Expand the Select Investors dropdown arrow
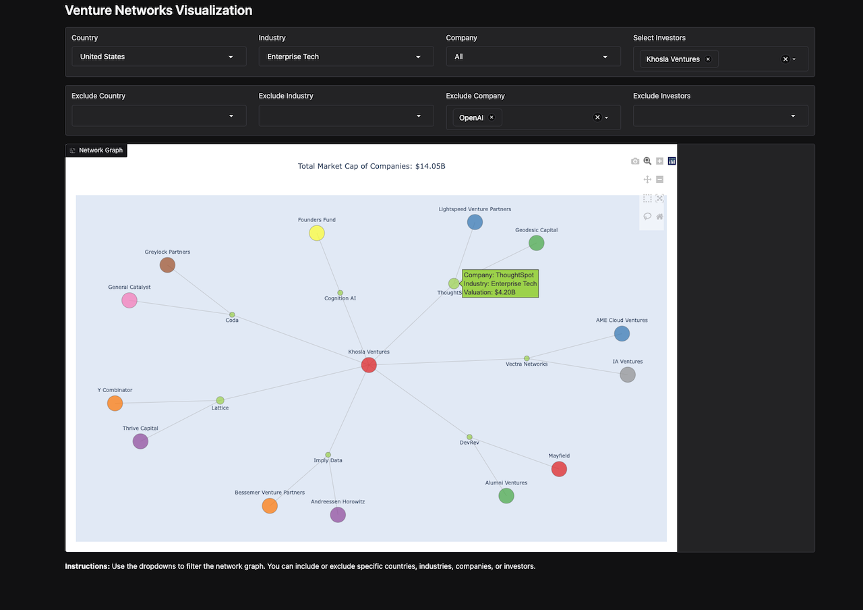 (x=794, y=59)
